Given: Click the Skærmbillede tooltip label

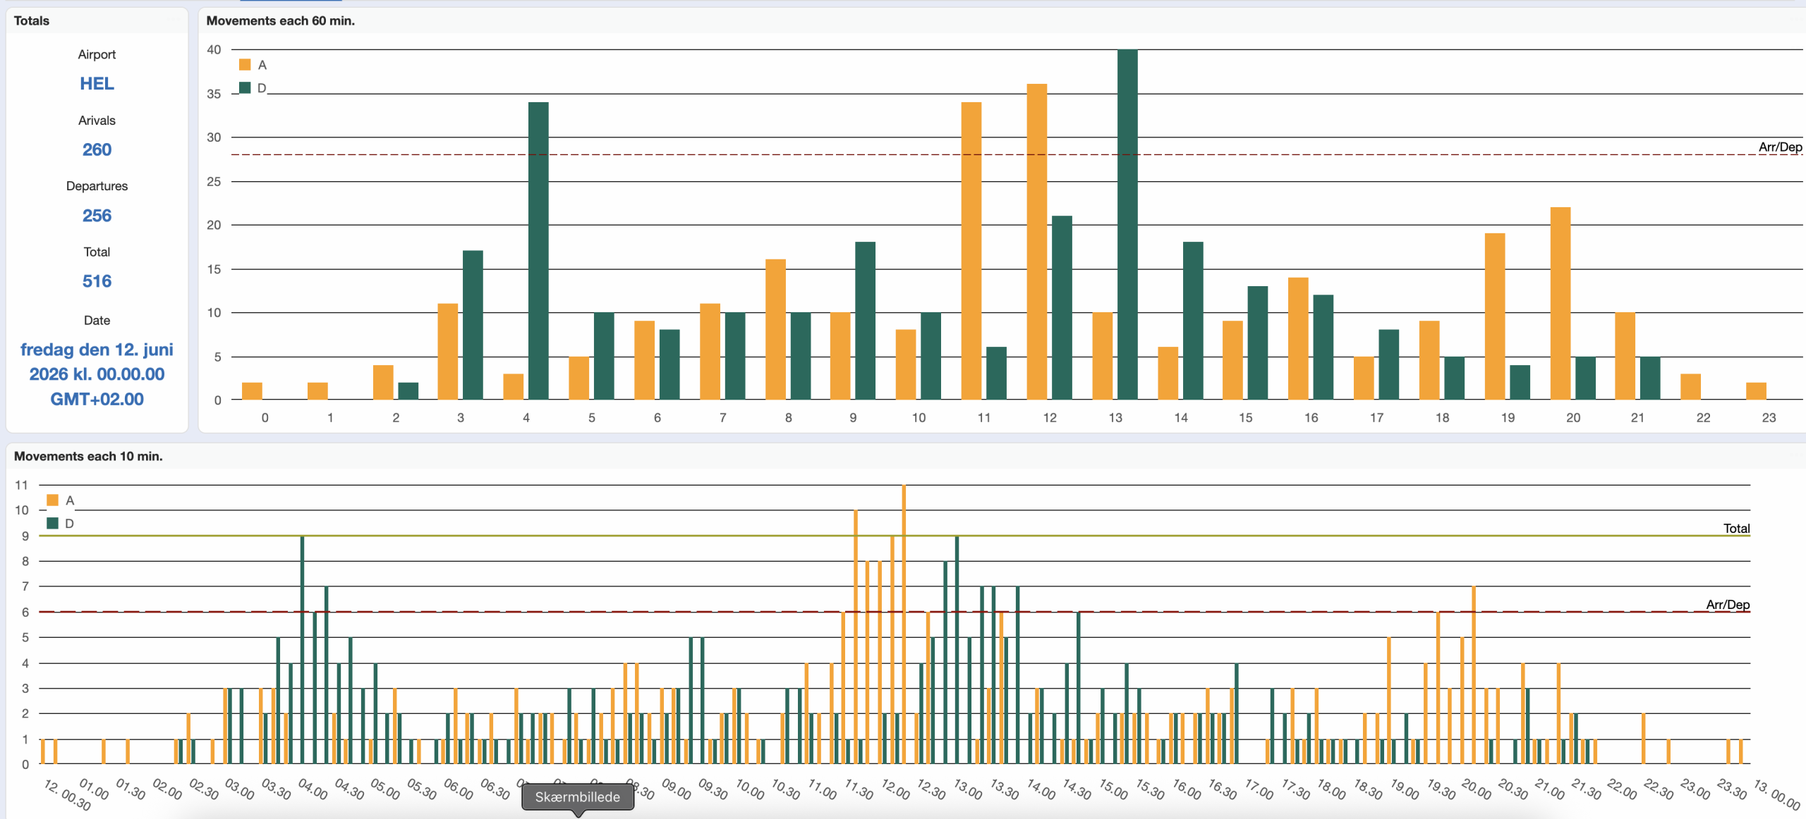Looking at the screenshot, I should (577, 797).
